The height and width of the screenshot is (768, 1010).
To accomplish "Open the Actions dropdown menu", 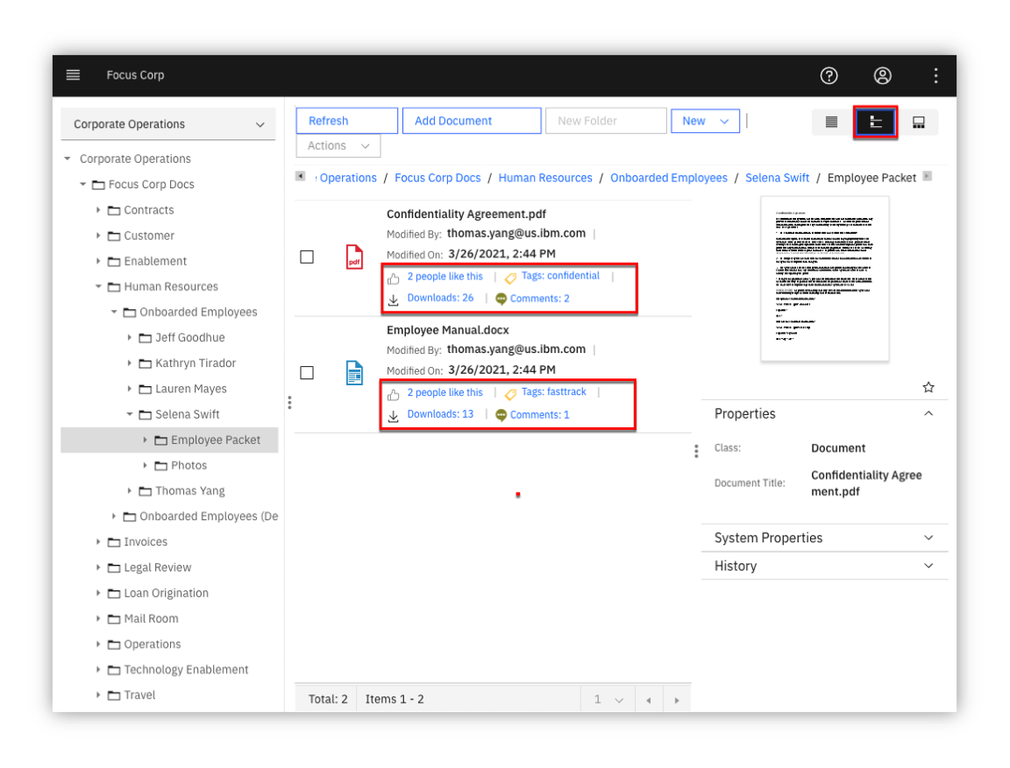I will click(x=338, y=146).
